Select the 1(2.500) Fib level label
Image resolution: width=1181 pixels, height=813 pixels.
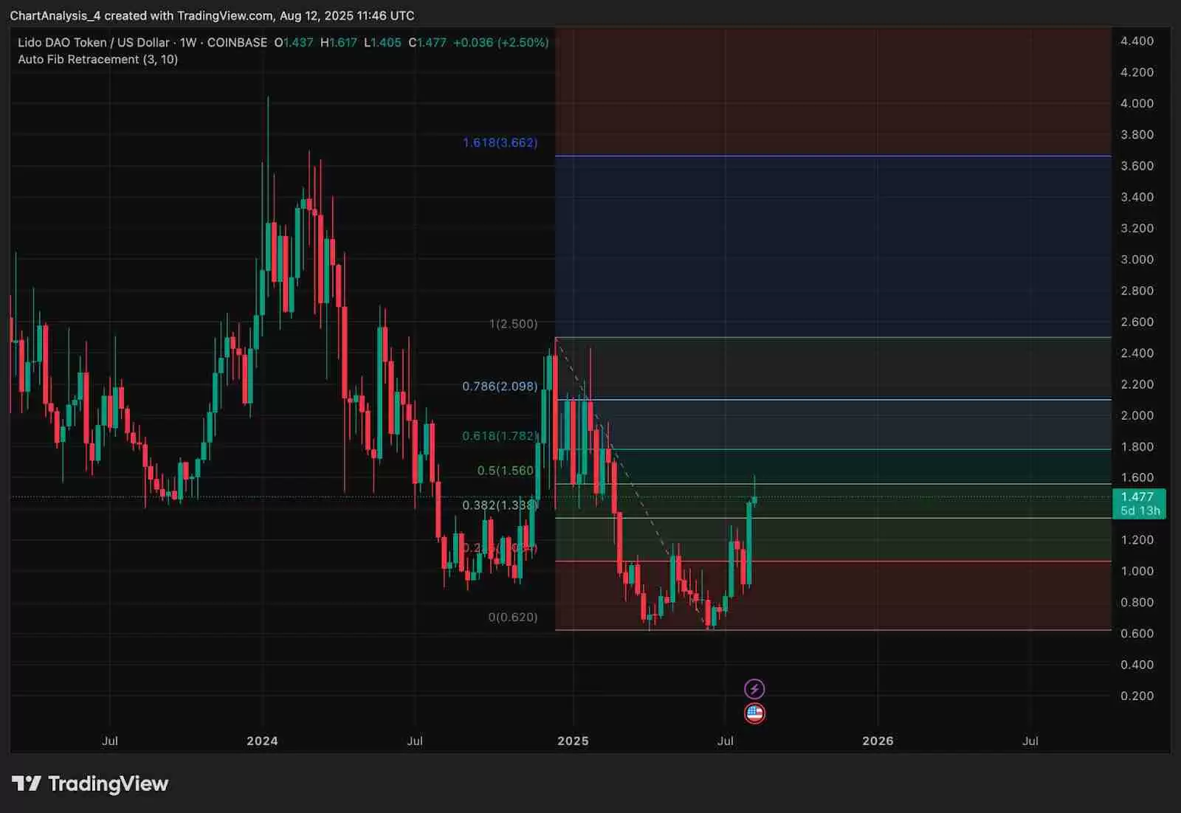point(513,324)
